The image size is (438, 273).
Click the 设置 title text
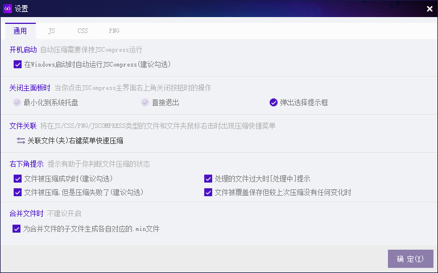[x=21, y=9]
